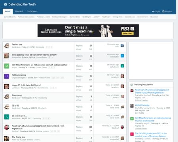Open trending Nearly 70% of Americans link
This screenshot has width=178, height=142.
point(152,91)
